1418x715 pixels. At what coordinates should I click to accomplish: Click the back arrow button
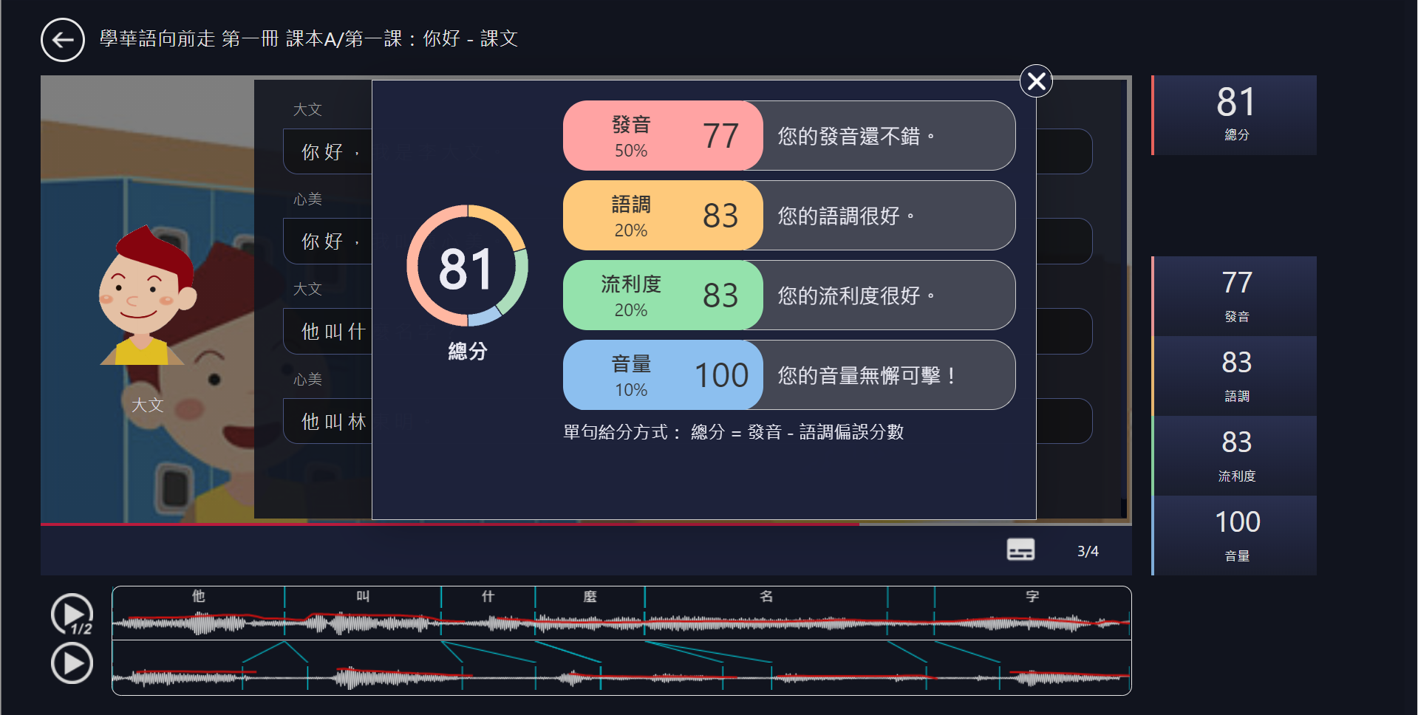[x=62, y=40]
